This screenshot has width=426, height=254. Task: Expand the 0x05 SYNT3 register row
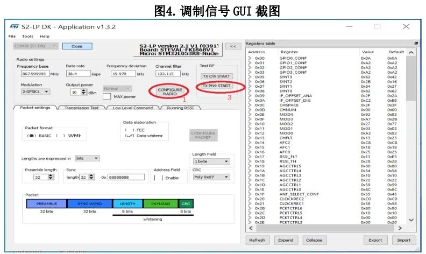click(250, 77)
